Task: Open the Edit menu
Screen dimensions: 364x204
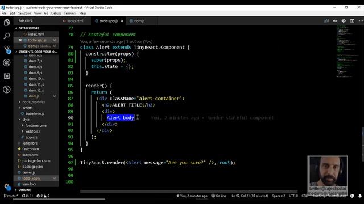Action: click(13, 14)
